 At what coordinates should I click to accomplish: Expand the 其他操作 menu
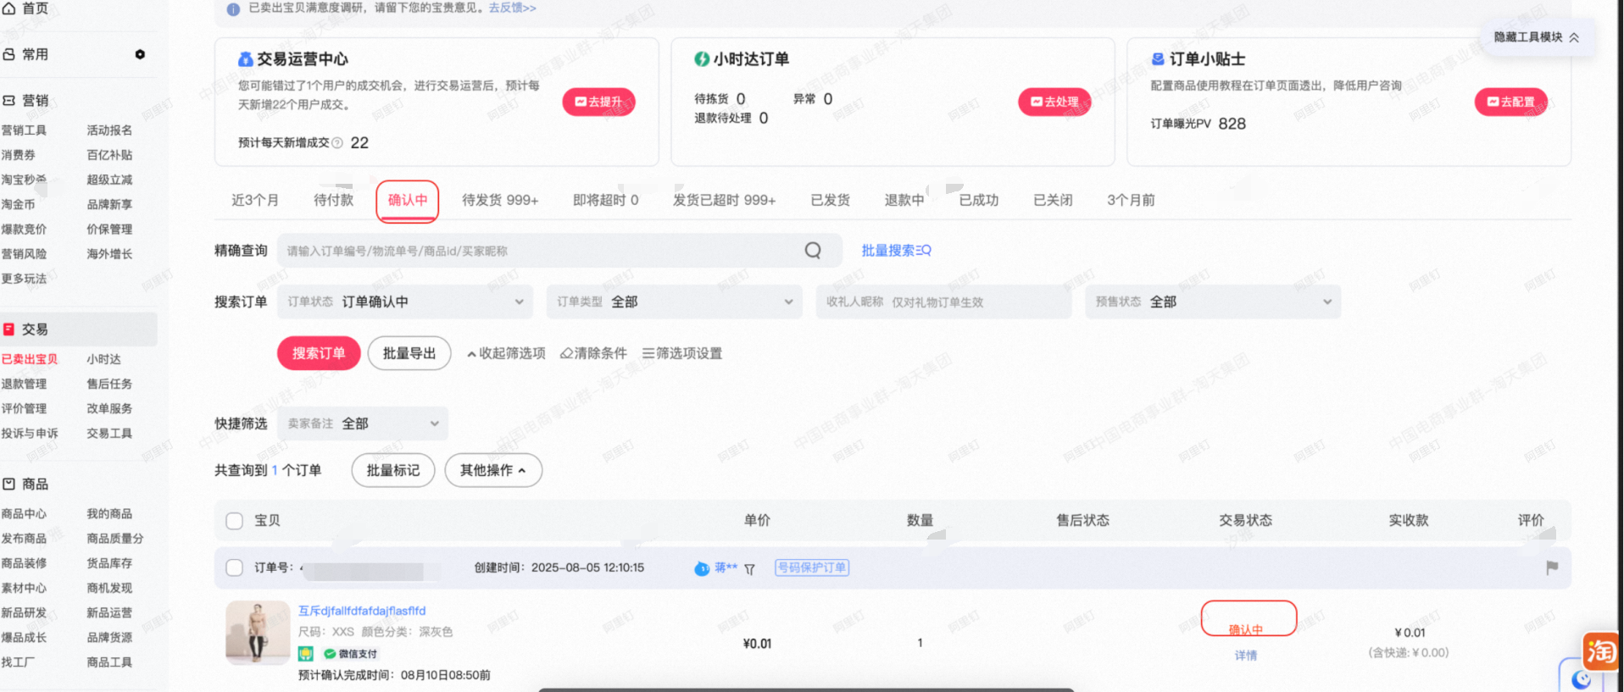click(x=493, y=470)
